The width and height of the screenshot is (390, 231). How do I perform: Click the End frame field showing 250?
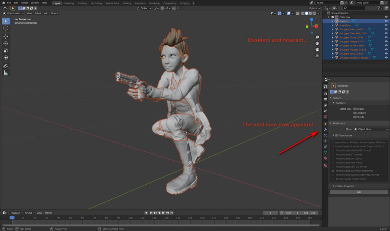point(310,213)
